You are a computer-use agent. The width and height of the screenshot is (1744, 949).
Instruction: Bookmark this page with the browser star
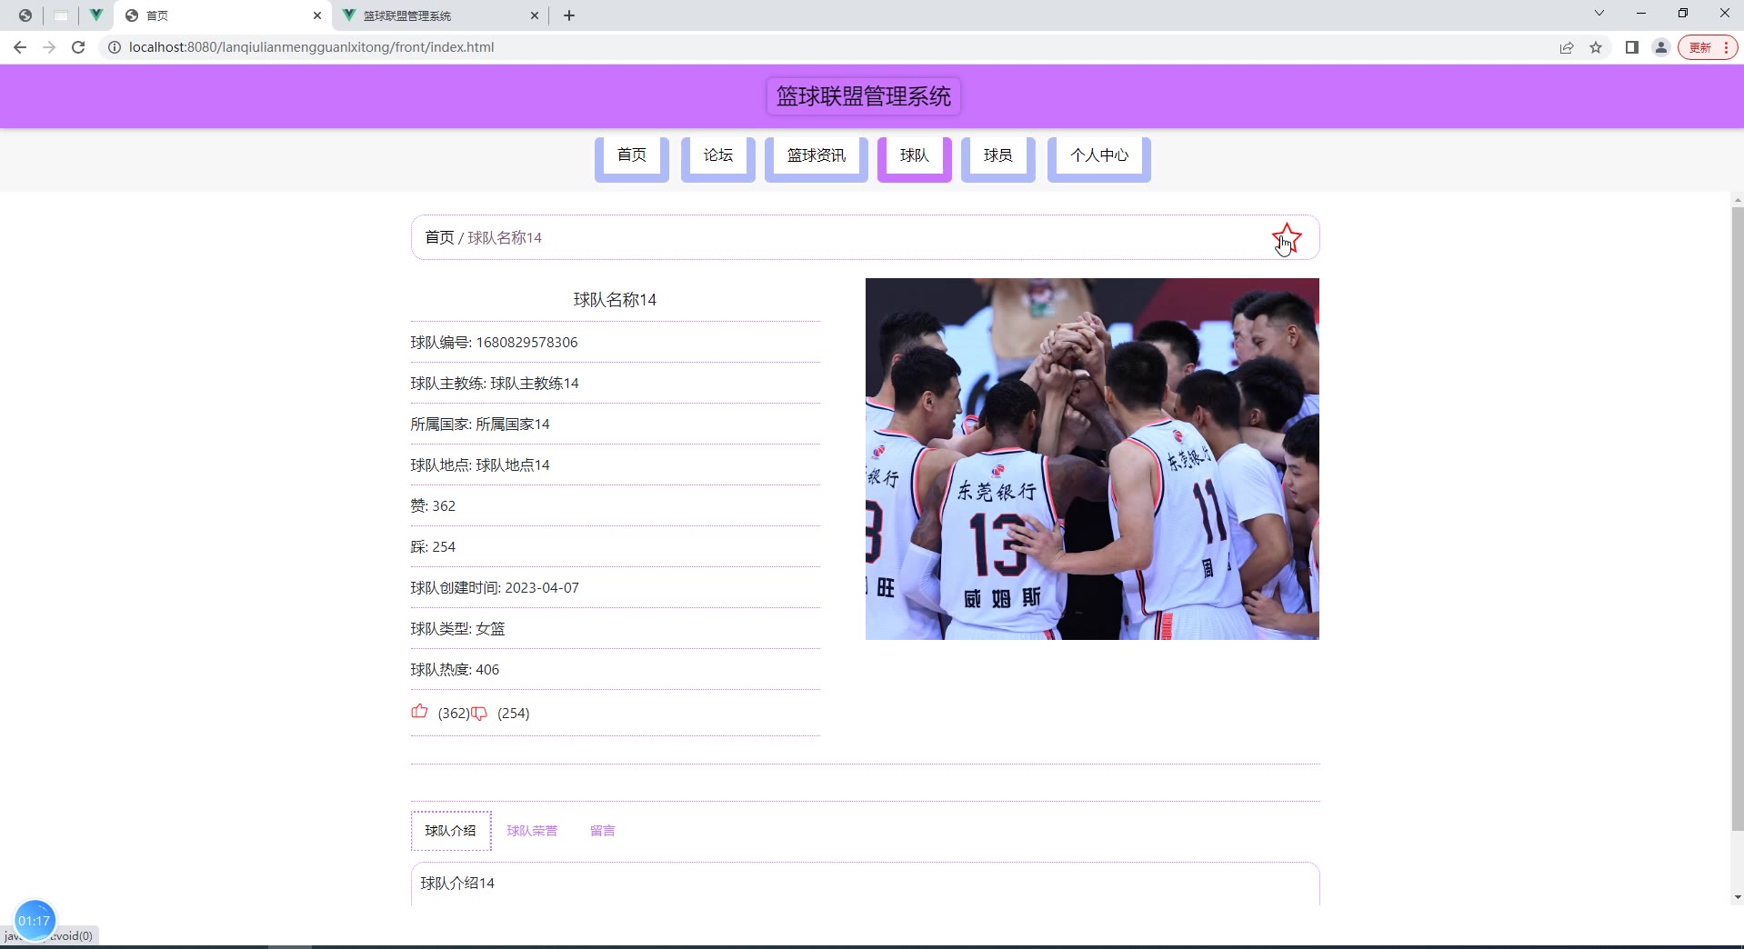click(x=1596, y=47)
